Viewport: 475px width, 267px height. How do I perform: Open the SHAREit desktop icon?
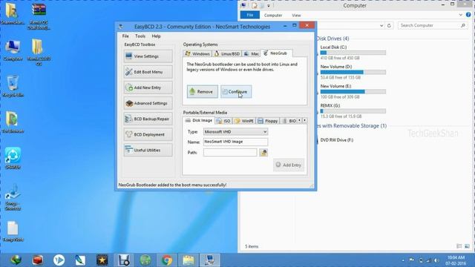[x=13, y=158]
